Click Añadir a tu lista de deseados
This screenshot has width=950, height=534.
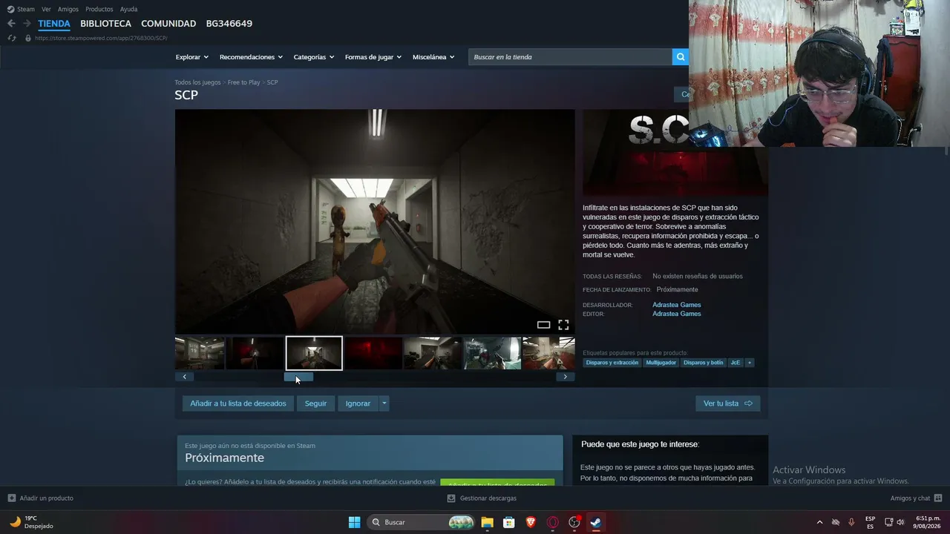(237, 403)
